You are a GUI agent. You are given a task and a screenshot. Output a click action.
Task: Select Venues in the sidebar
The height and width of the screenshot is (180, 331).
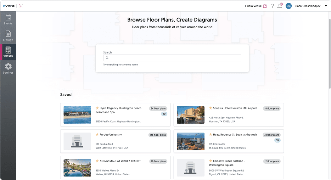tap(8, 52)
